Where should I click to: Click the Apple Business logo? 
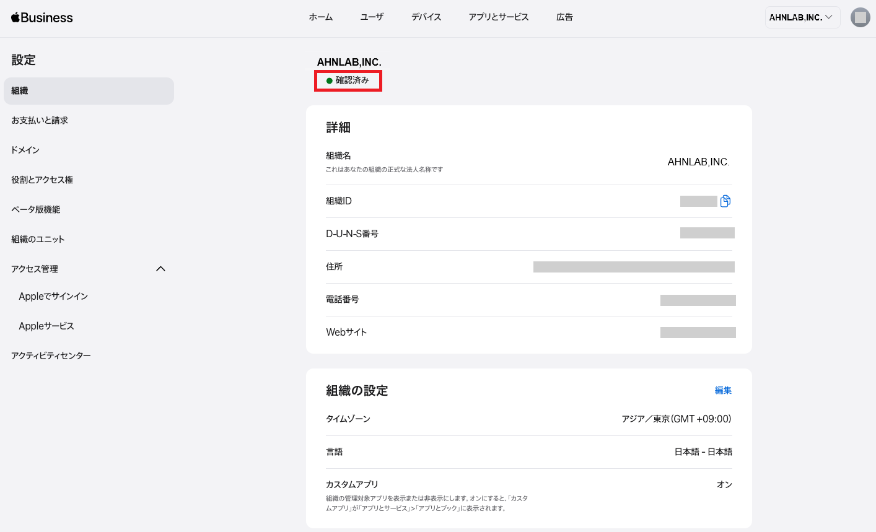click(x=42, y=17)
